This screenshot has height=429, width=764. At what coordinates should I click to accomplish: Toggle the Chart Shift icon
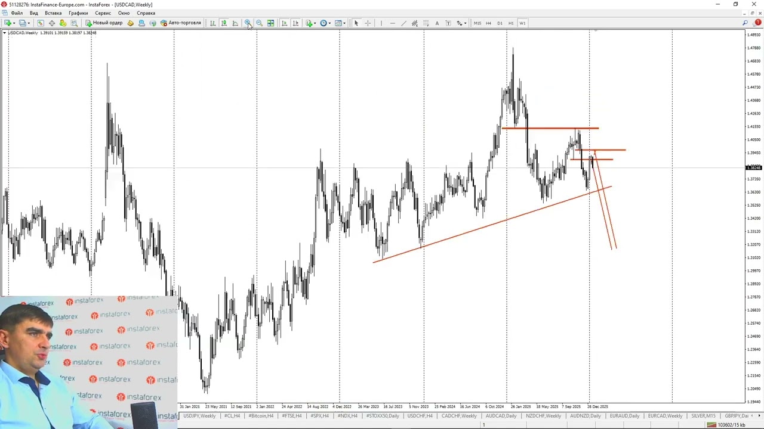(x=295, y=23)
